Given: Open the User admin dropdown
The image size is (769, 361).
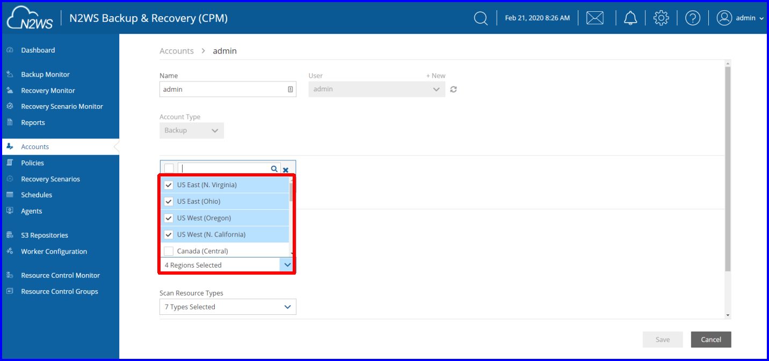Looking at the screenshot, I should coord(376,89).
